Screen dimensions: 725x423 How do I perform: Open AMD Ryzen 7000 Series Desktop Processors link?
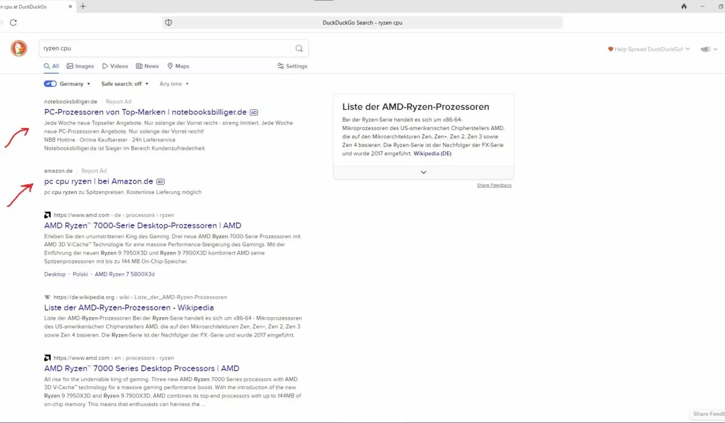[x=141, y=368]
